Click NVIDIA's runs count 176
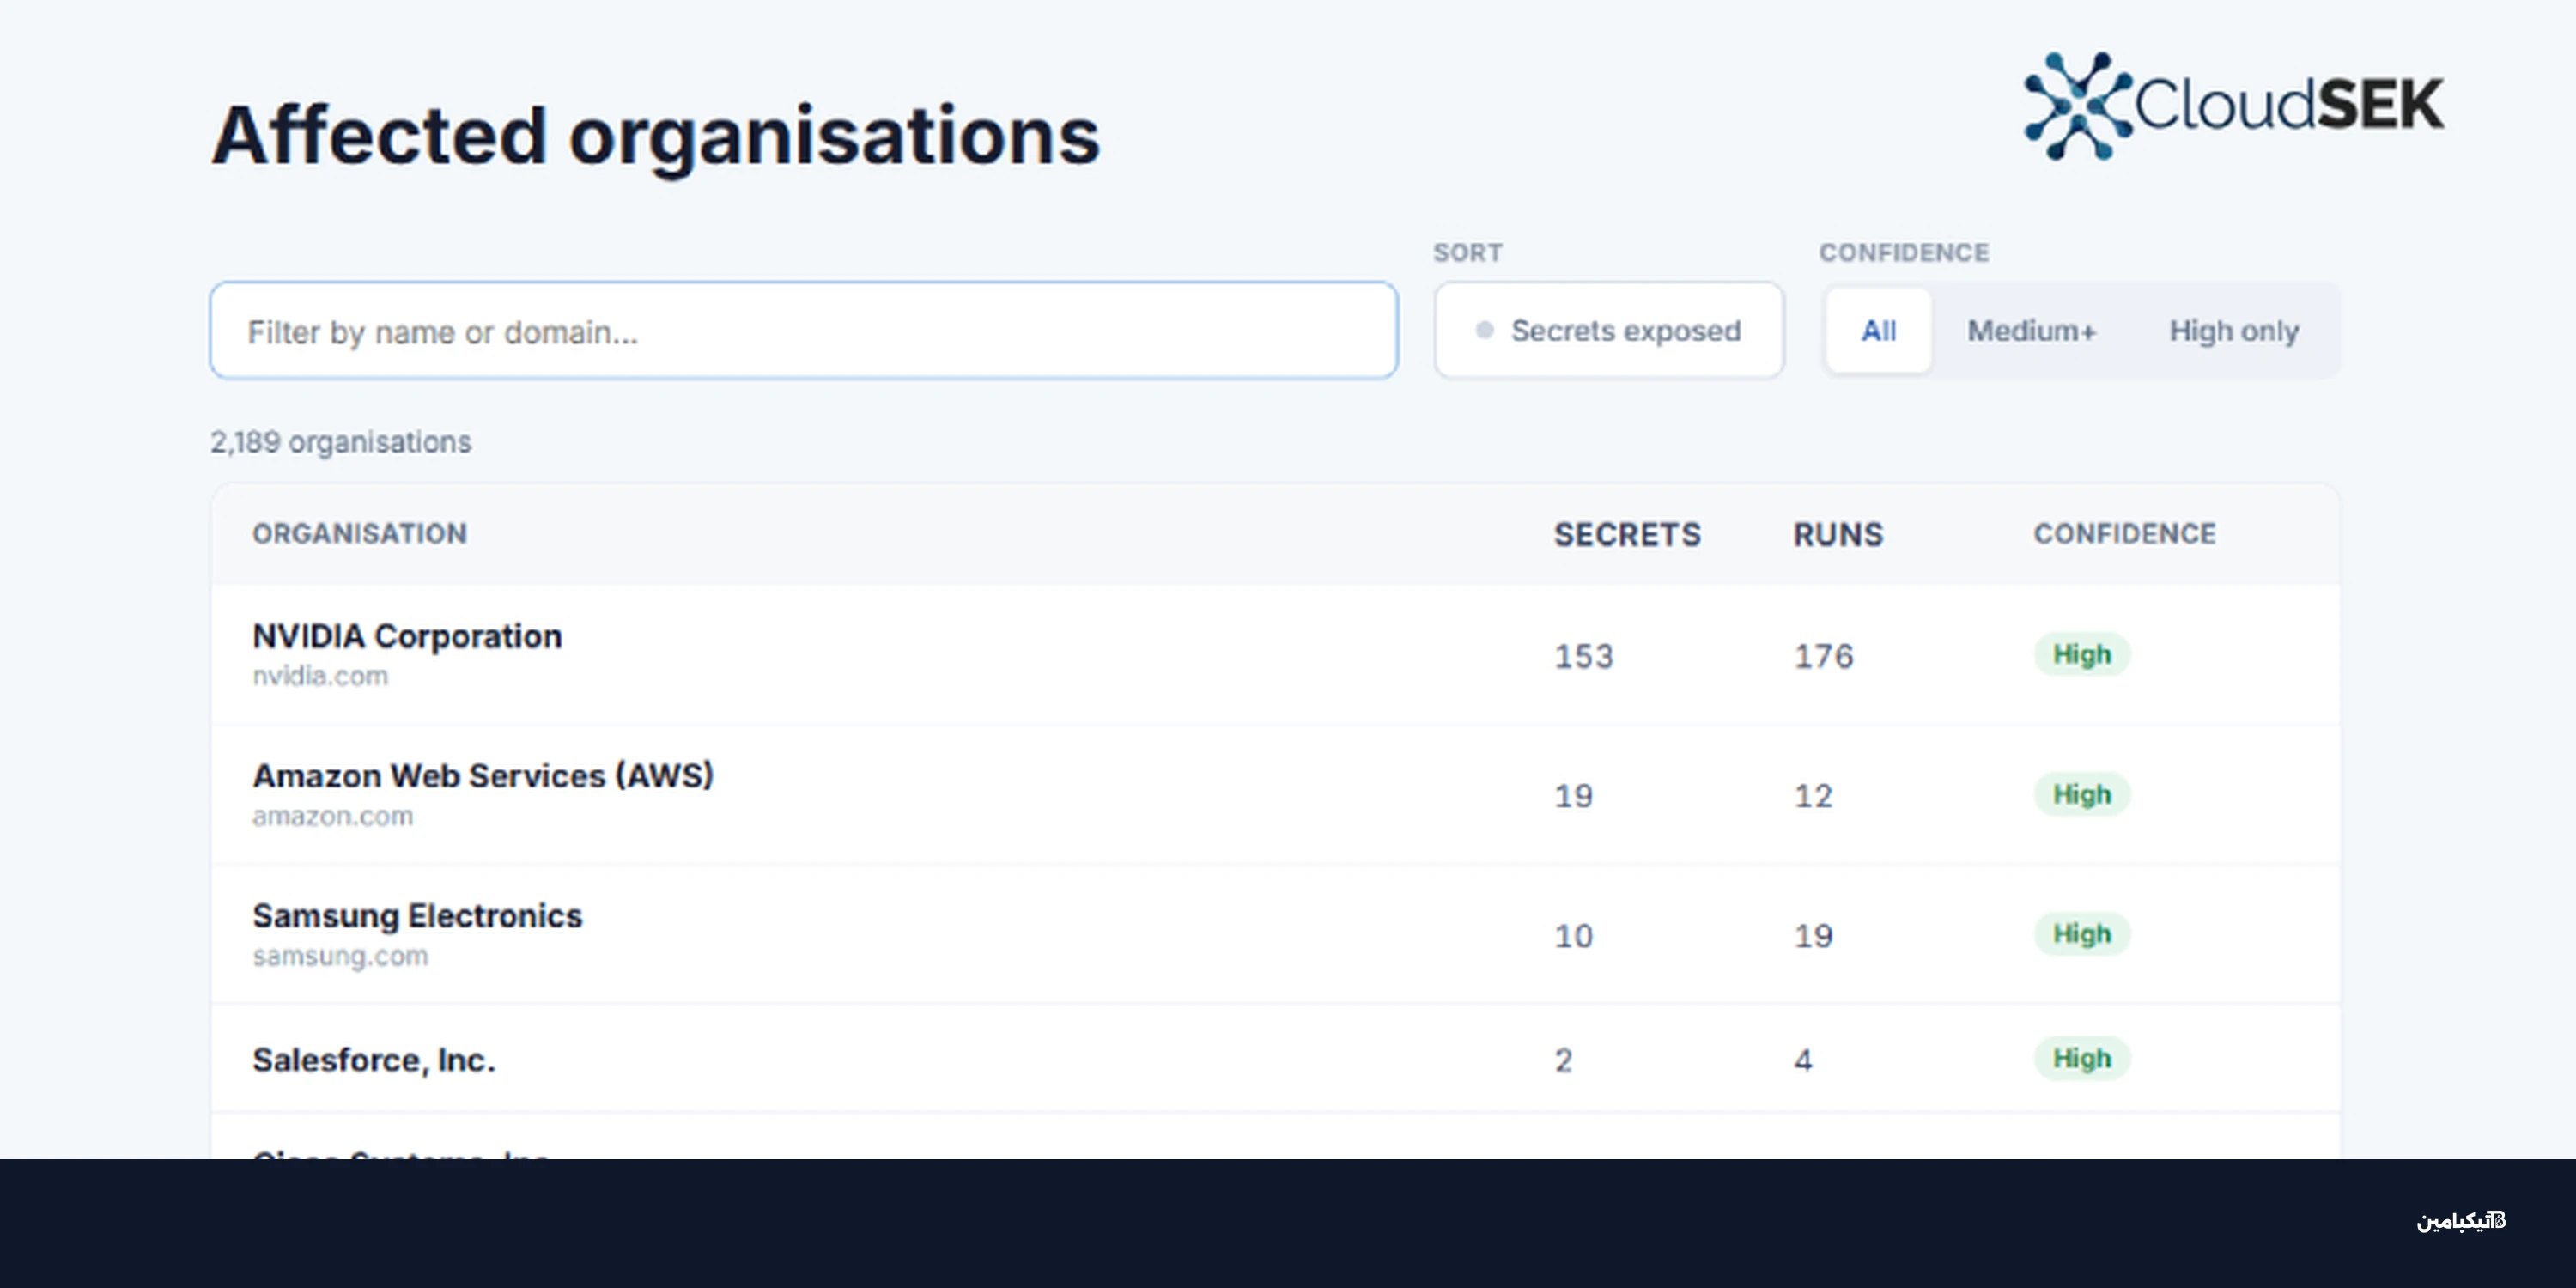This screenshot has width=2576, height=1288. click(1824, 656)
